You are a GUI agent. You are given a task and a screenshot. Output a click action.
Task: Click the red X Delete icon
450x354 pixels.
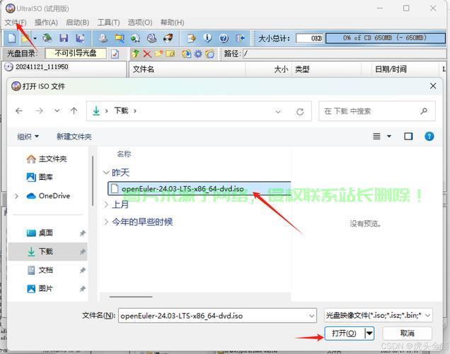[147, 54]
